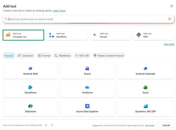Give thumbs down feedback on adding tools
The width and height of the screenshot is (176, 130).
click(52, 125)
